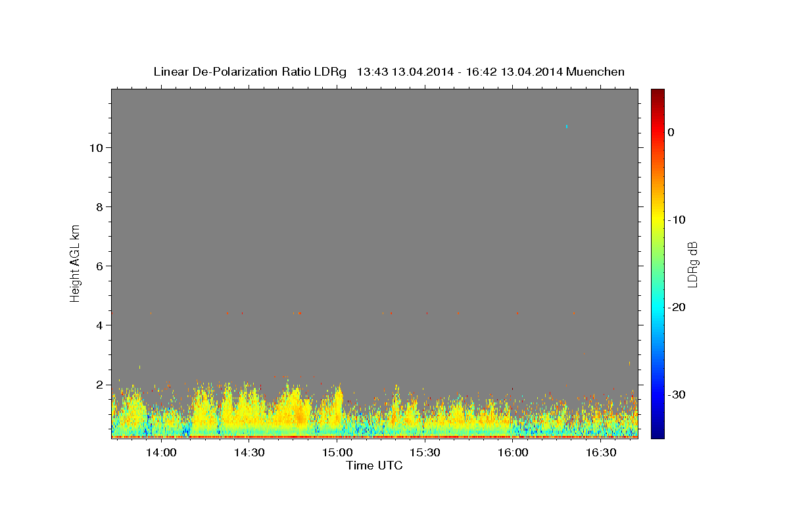Click the 16:00 time tick label
This screenshot has width=789, height=526.
click(513, 452)
